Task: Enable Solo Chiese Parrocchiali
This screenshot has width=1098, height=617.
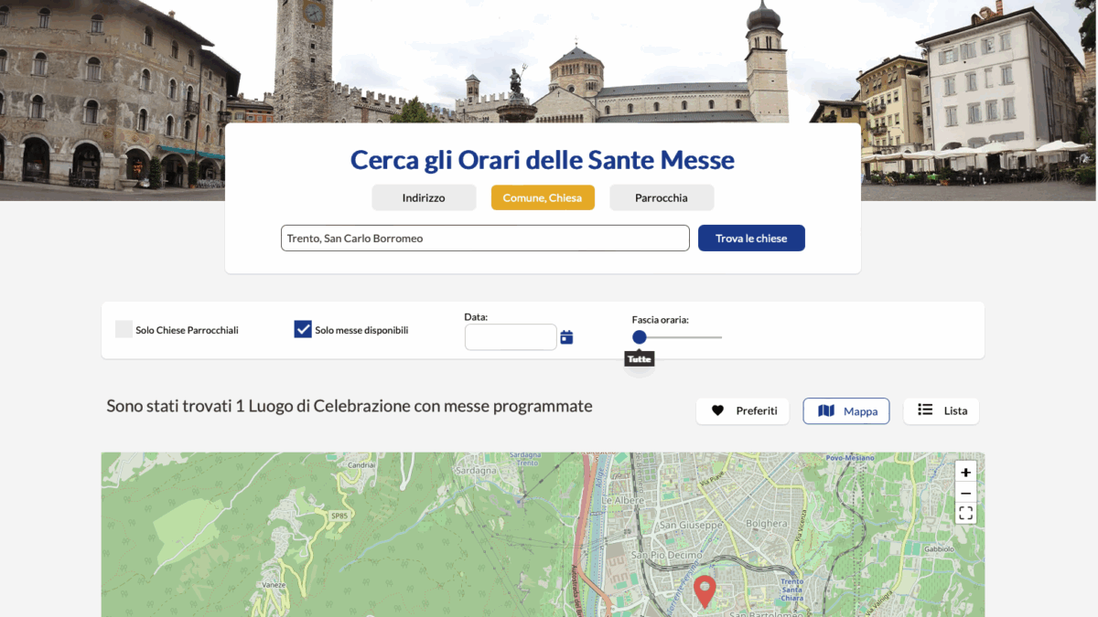Action: click(x=124, y=329)
